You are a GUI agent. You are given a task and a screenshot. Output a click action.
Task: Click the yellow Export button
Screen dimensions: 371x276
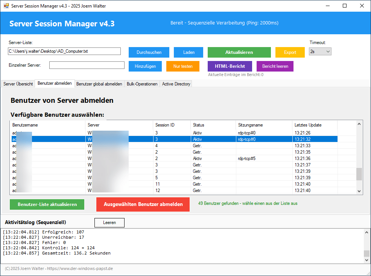(x=290, y=52)
